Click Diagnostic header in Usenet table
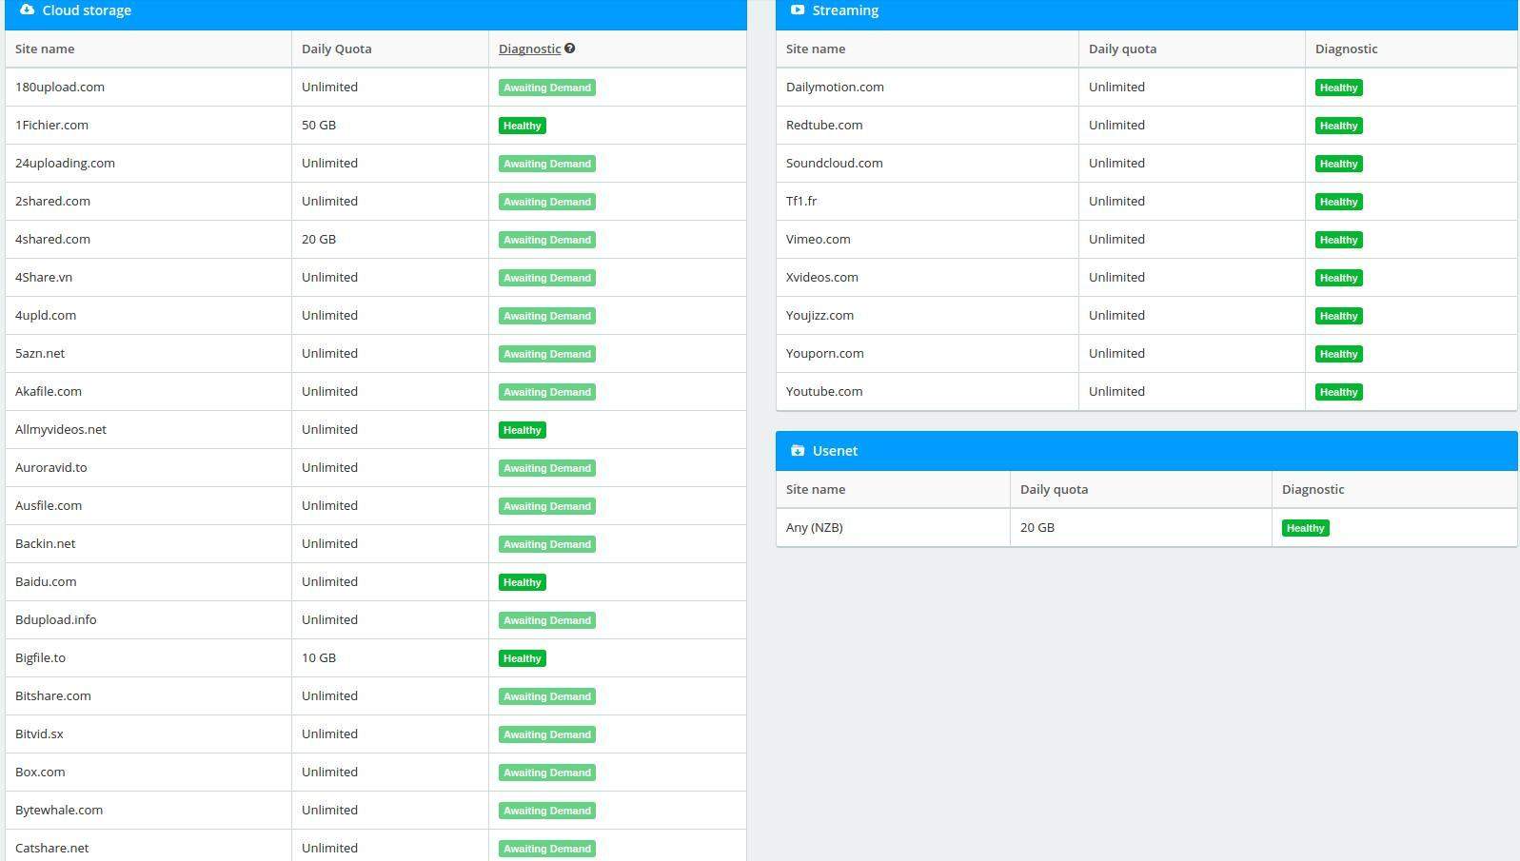This screenshot has height=861, width=1520. point(1313,489)
